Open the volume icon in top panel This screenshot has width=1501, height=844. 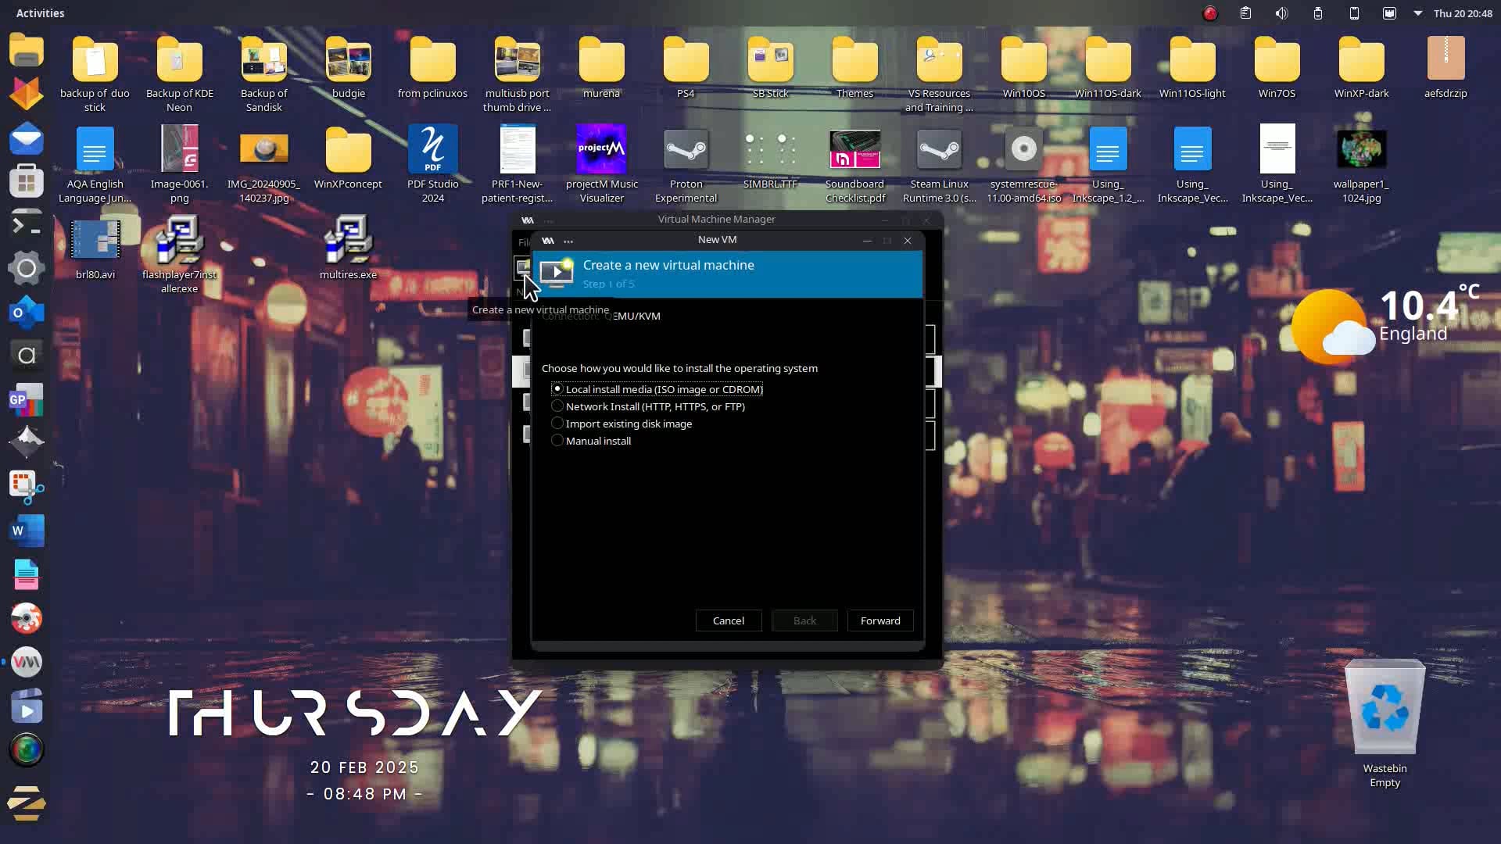[x=1281, y=13]
